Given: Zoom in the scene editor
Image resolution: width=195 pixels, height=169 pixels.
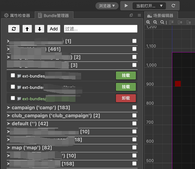Looking at the screenshot, I should point(148,22).
